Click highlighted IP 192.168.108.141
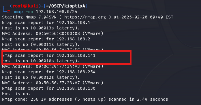This screenshot has height=105, width=201. (x=76, y=55)
